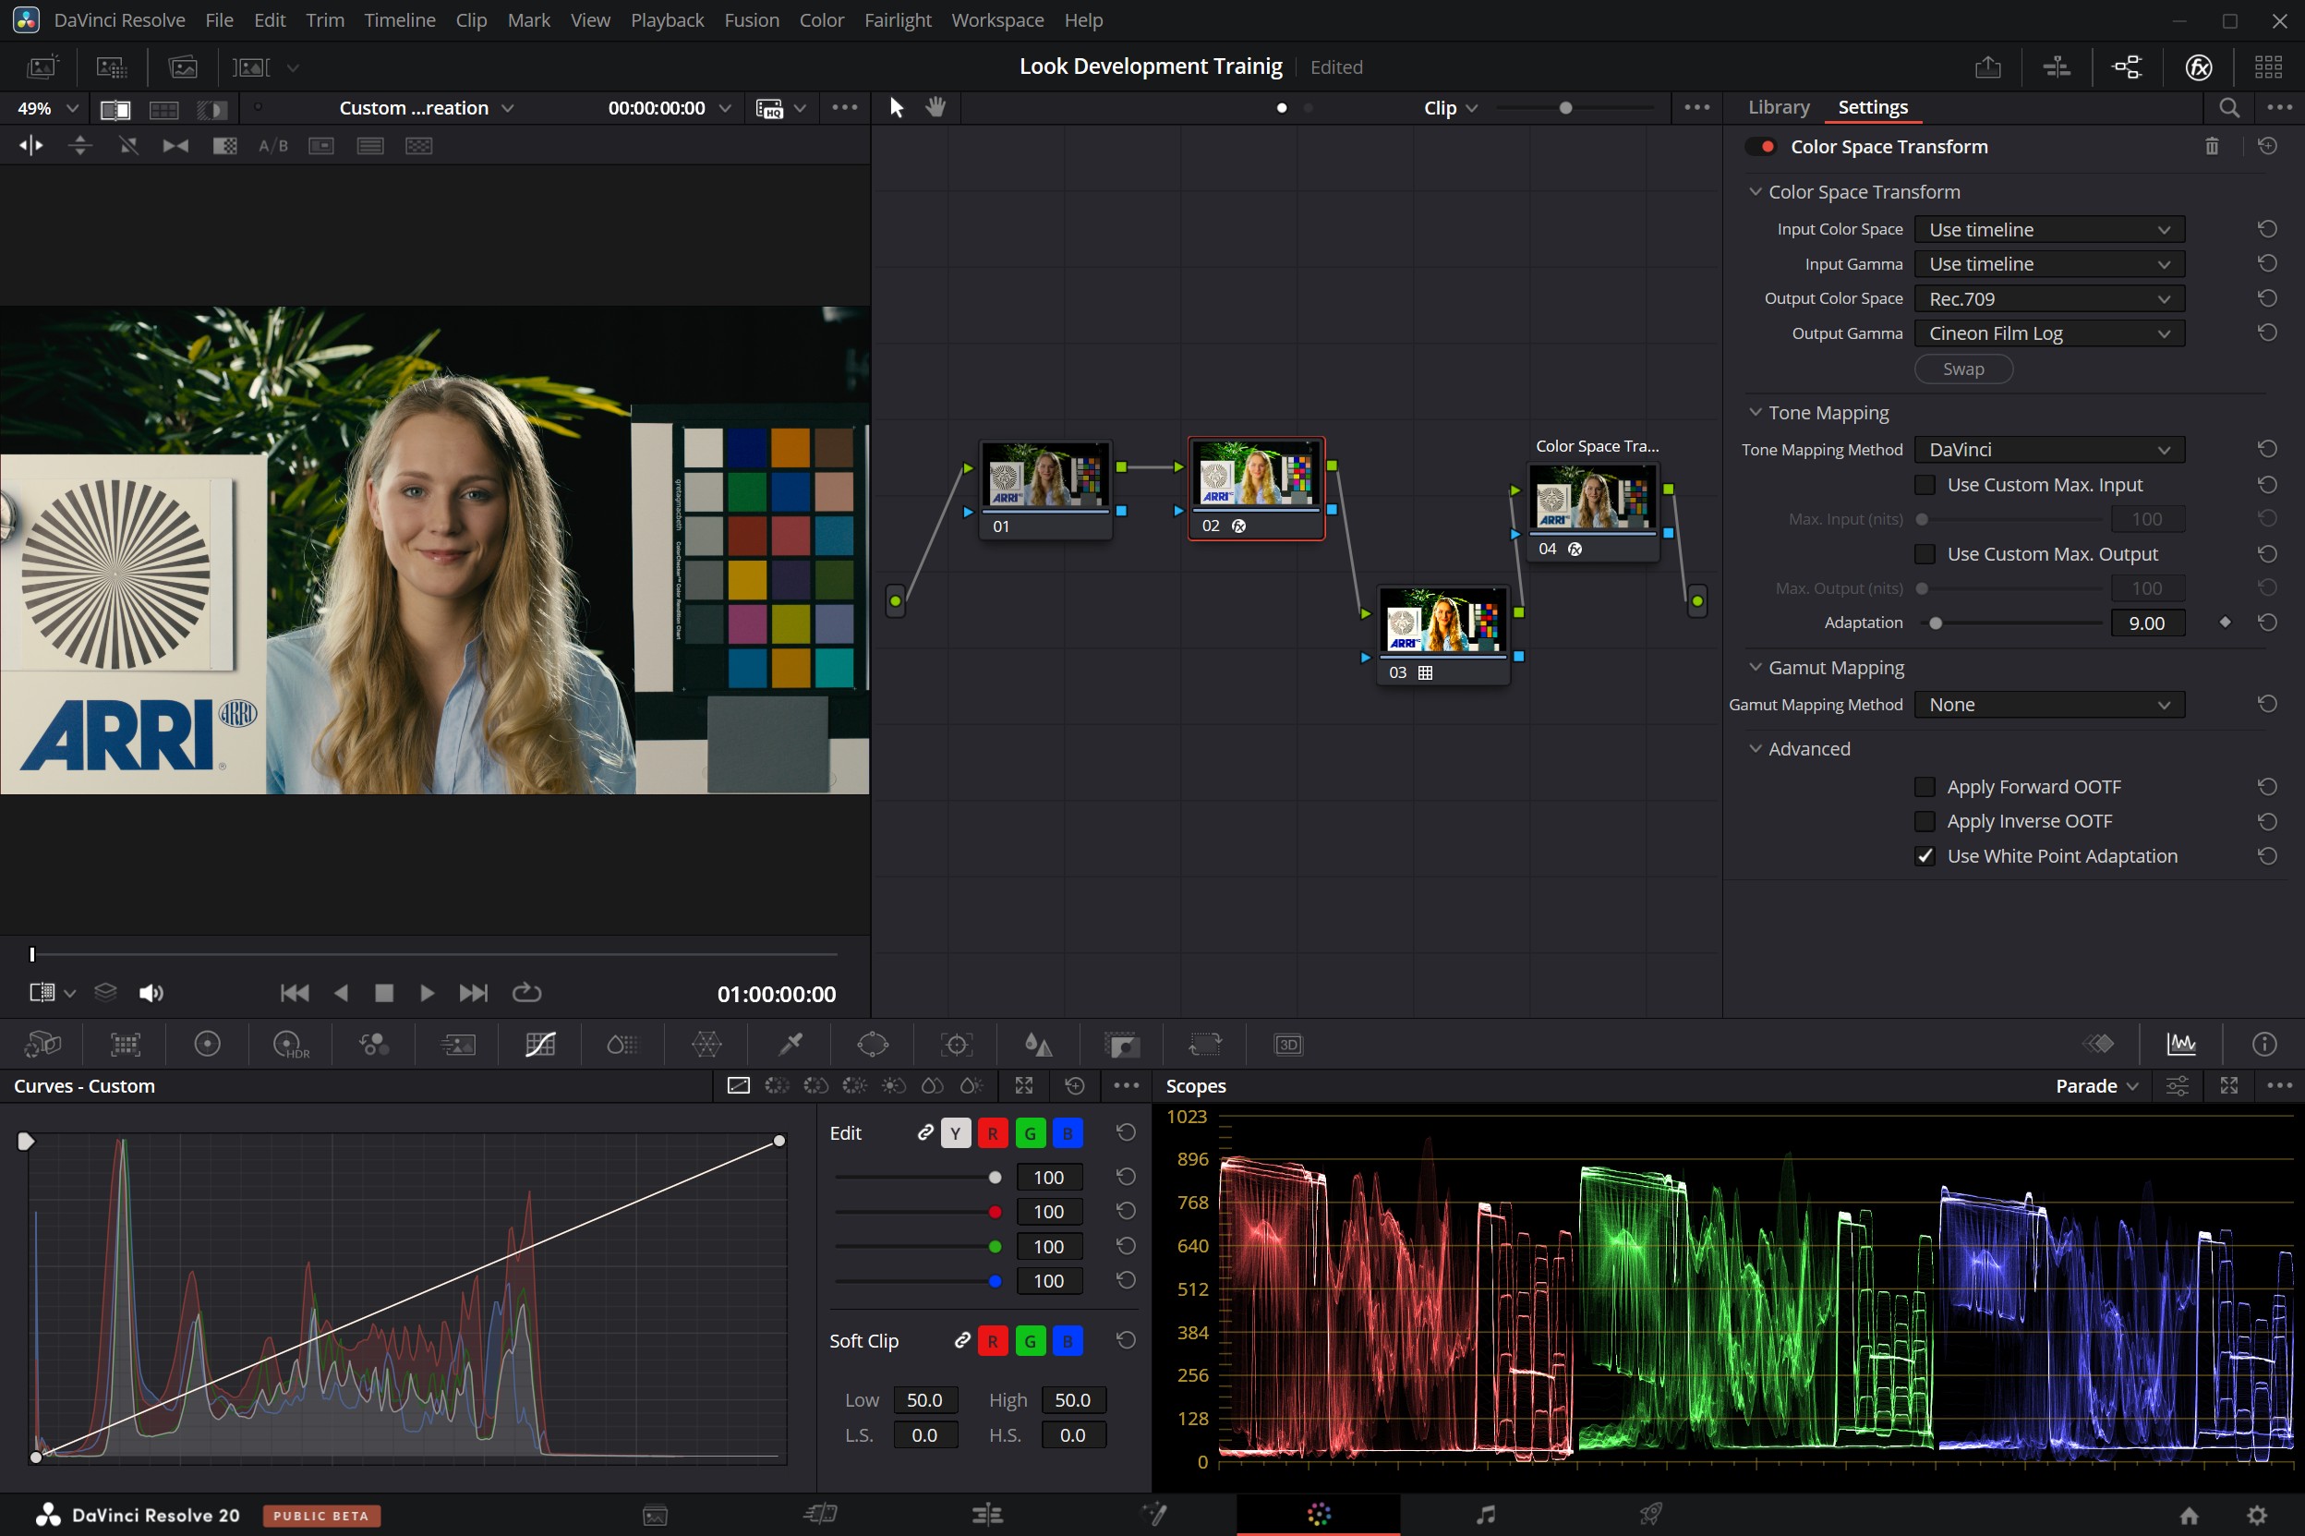Play the clip forward
The height and width of the screenshot is (1536, 2305).
pos(427,993)
